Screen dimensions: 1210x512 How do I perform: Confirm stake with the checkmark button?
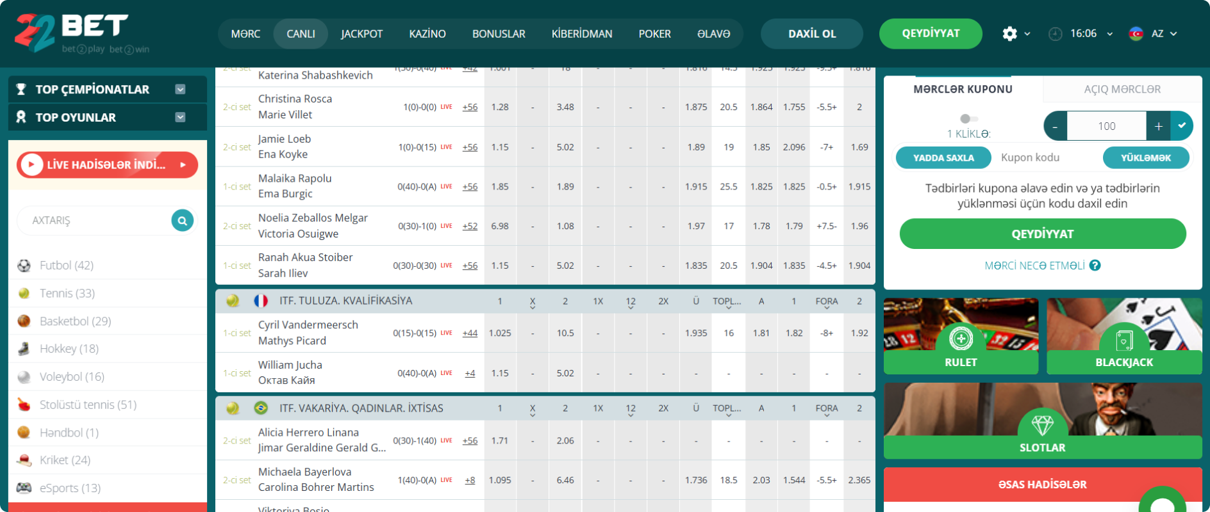coord(1182,126)
